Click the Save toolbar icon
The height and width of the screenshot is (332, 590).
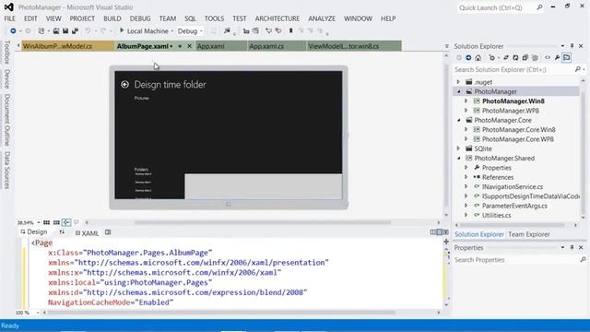[x=65, y=30]
